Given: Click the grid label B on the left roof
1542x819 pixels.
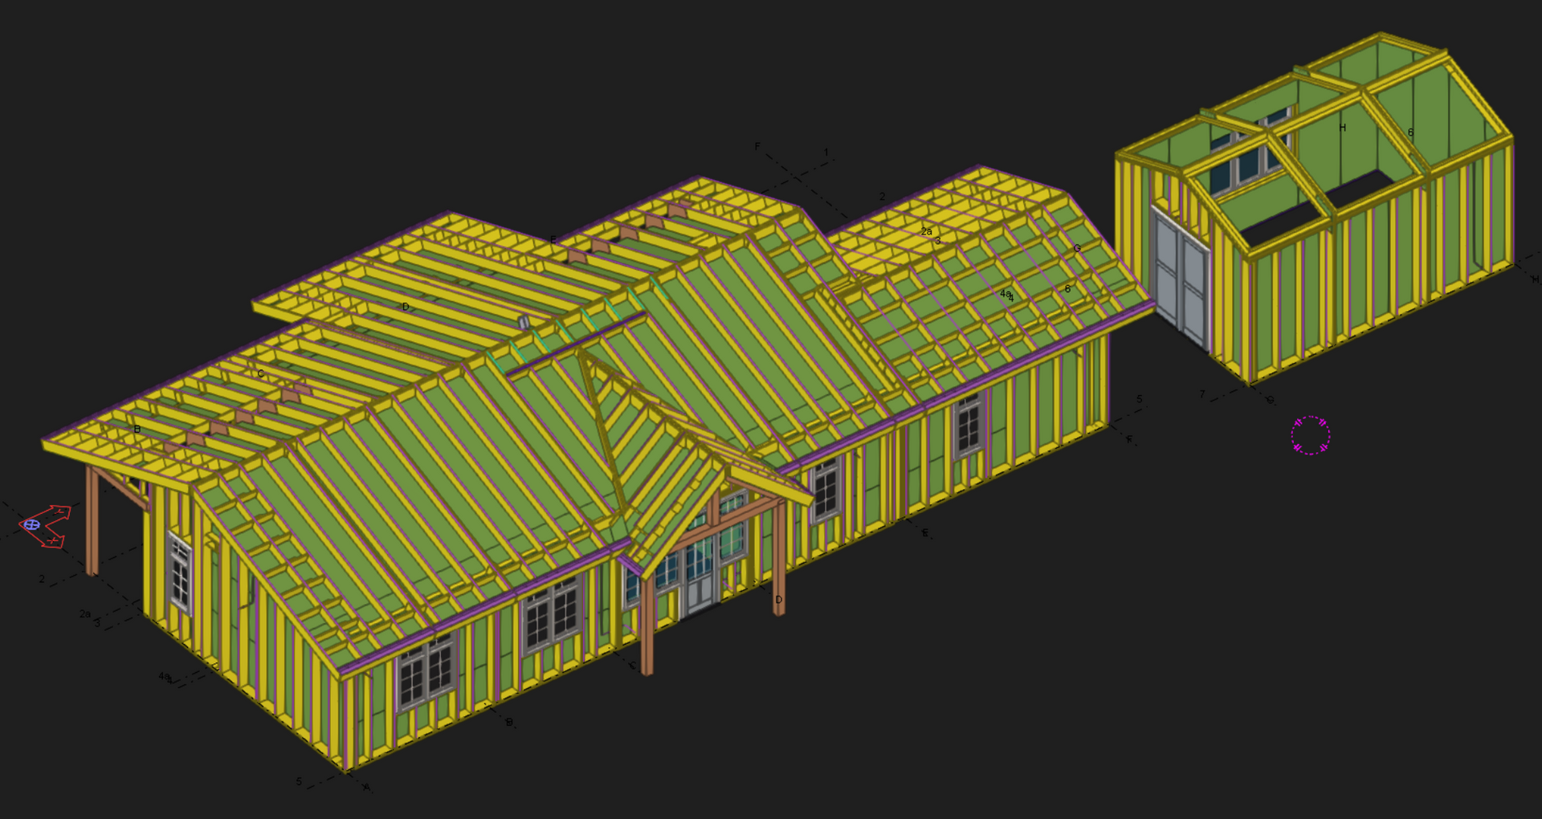Looking at the screenshot, I should tap(137, 430).
